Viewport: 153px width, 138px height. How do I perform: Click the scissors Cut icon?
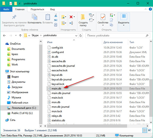pos(56,15)
